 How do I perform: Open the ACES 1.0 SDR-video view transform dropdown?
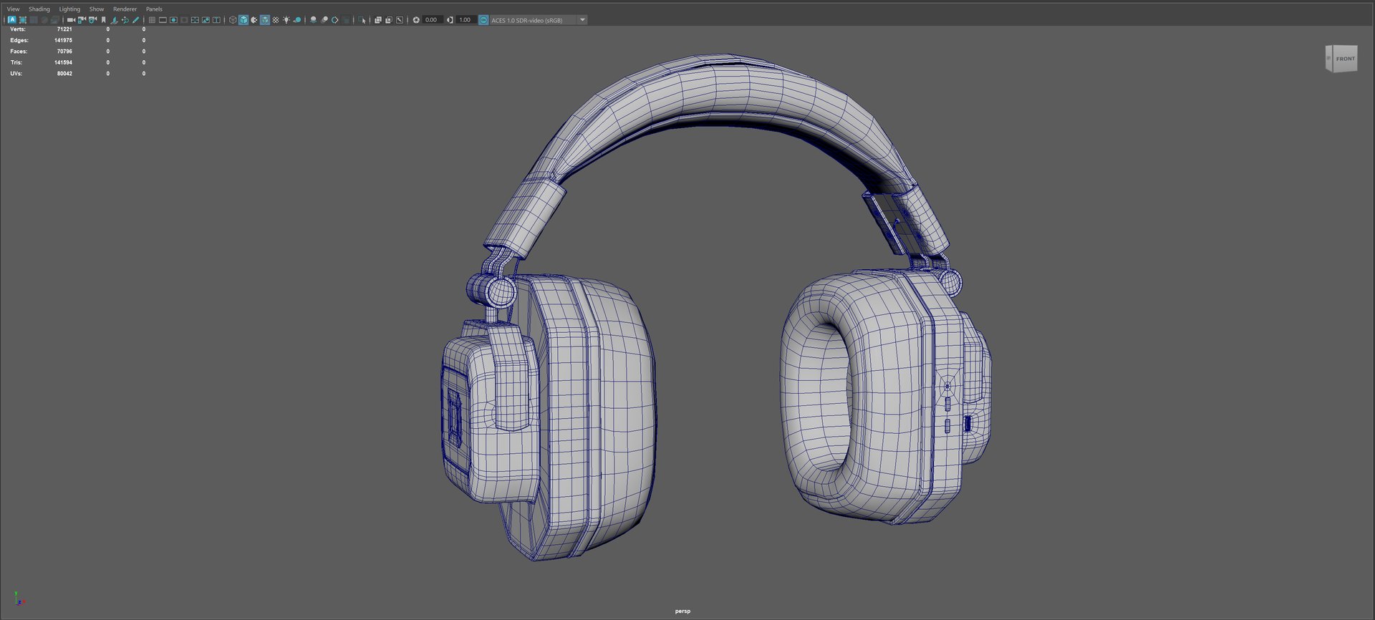(539, 20)
